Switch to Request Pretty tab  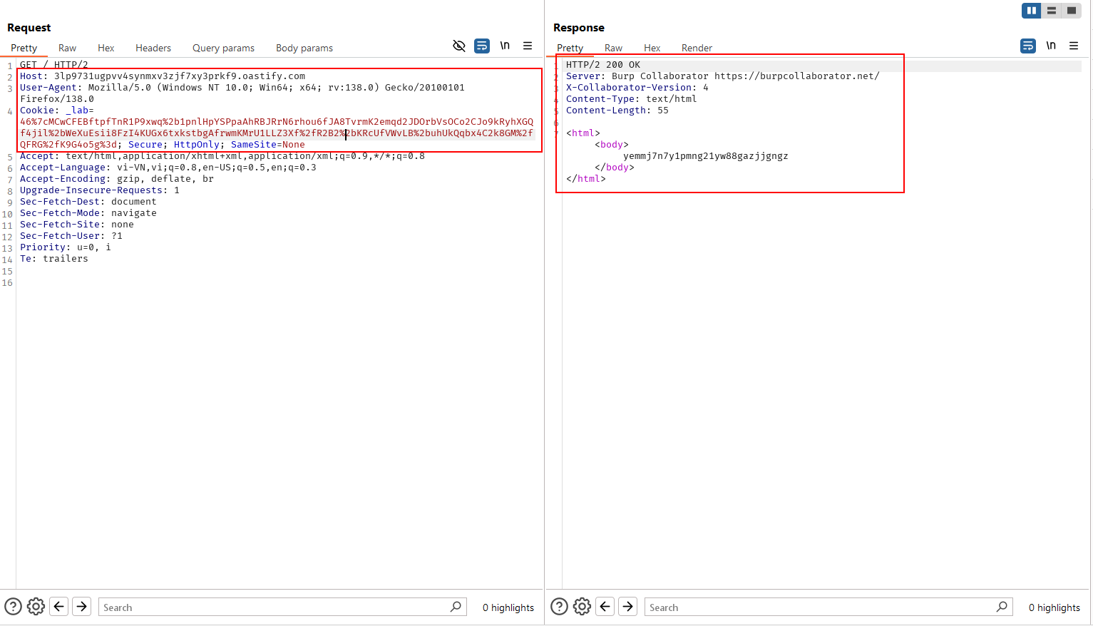[x=24, y=48]
